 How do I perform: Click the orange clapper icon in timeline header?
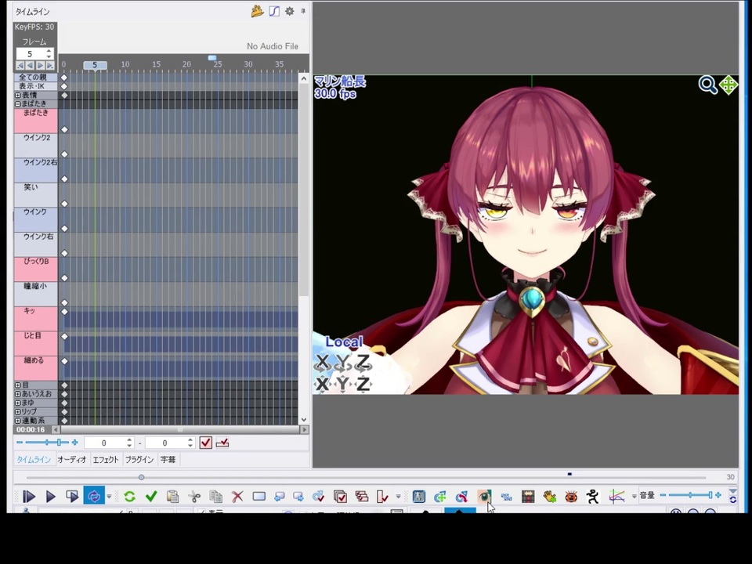point(257,11)
